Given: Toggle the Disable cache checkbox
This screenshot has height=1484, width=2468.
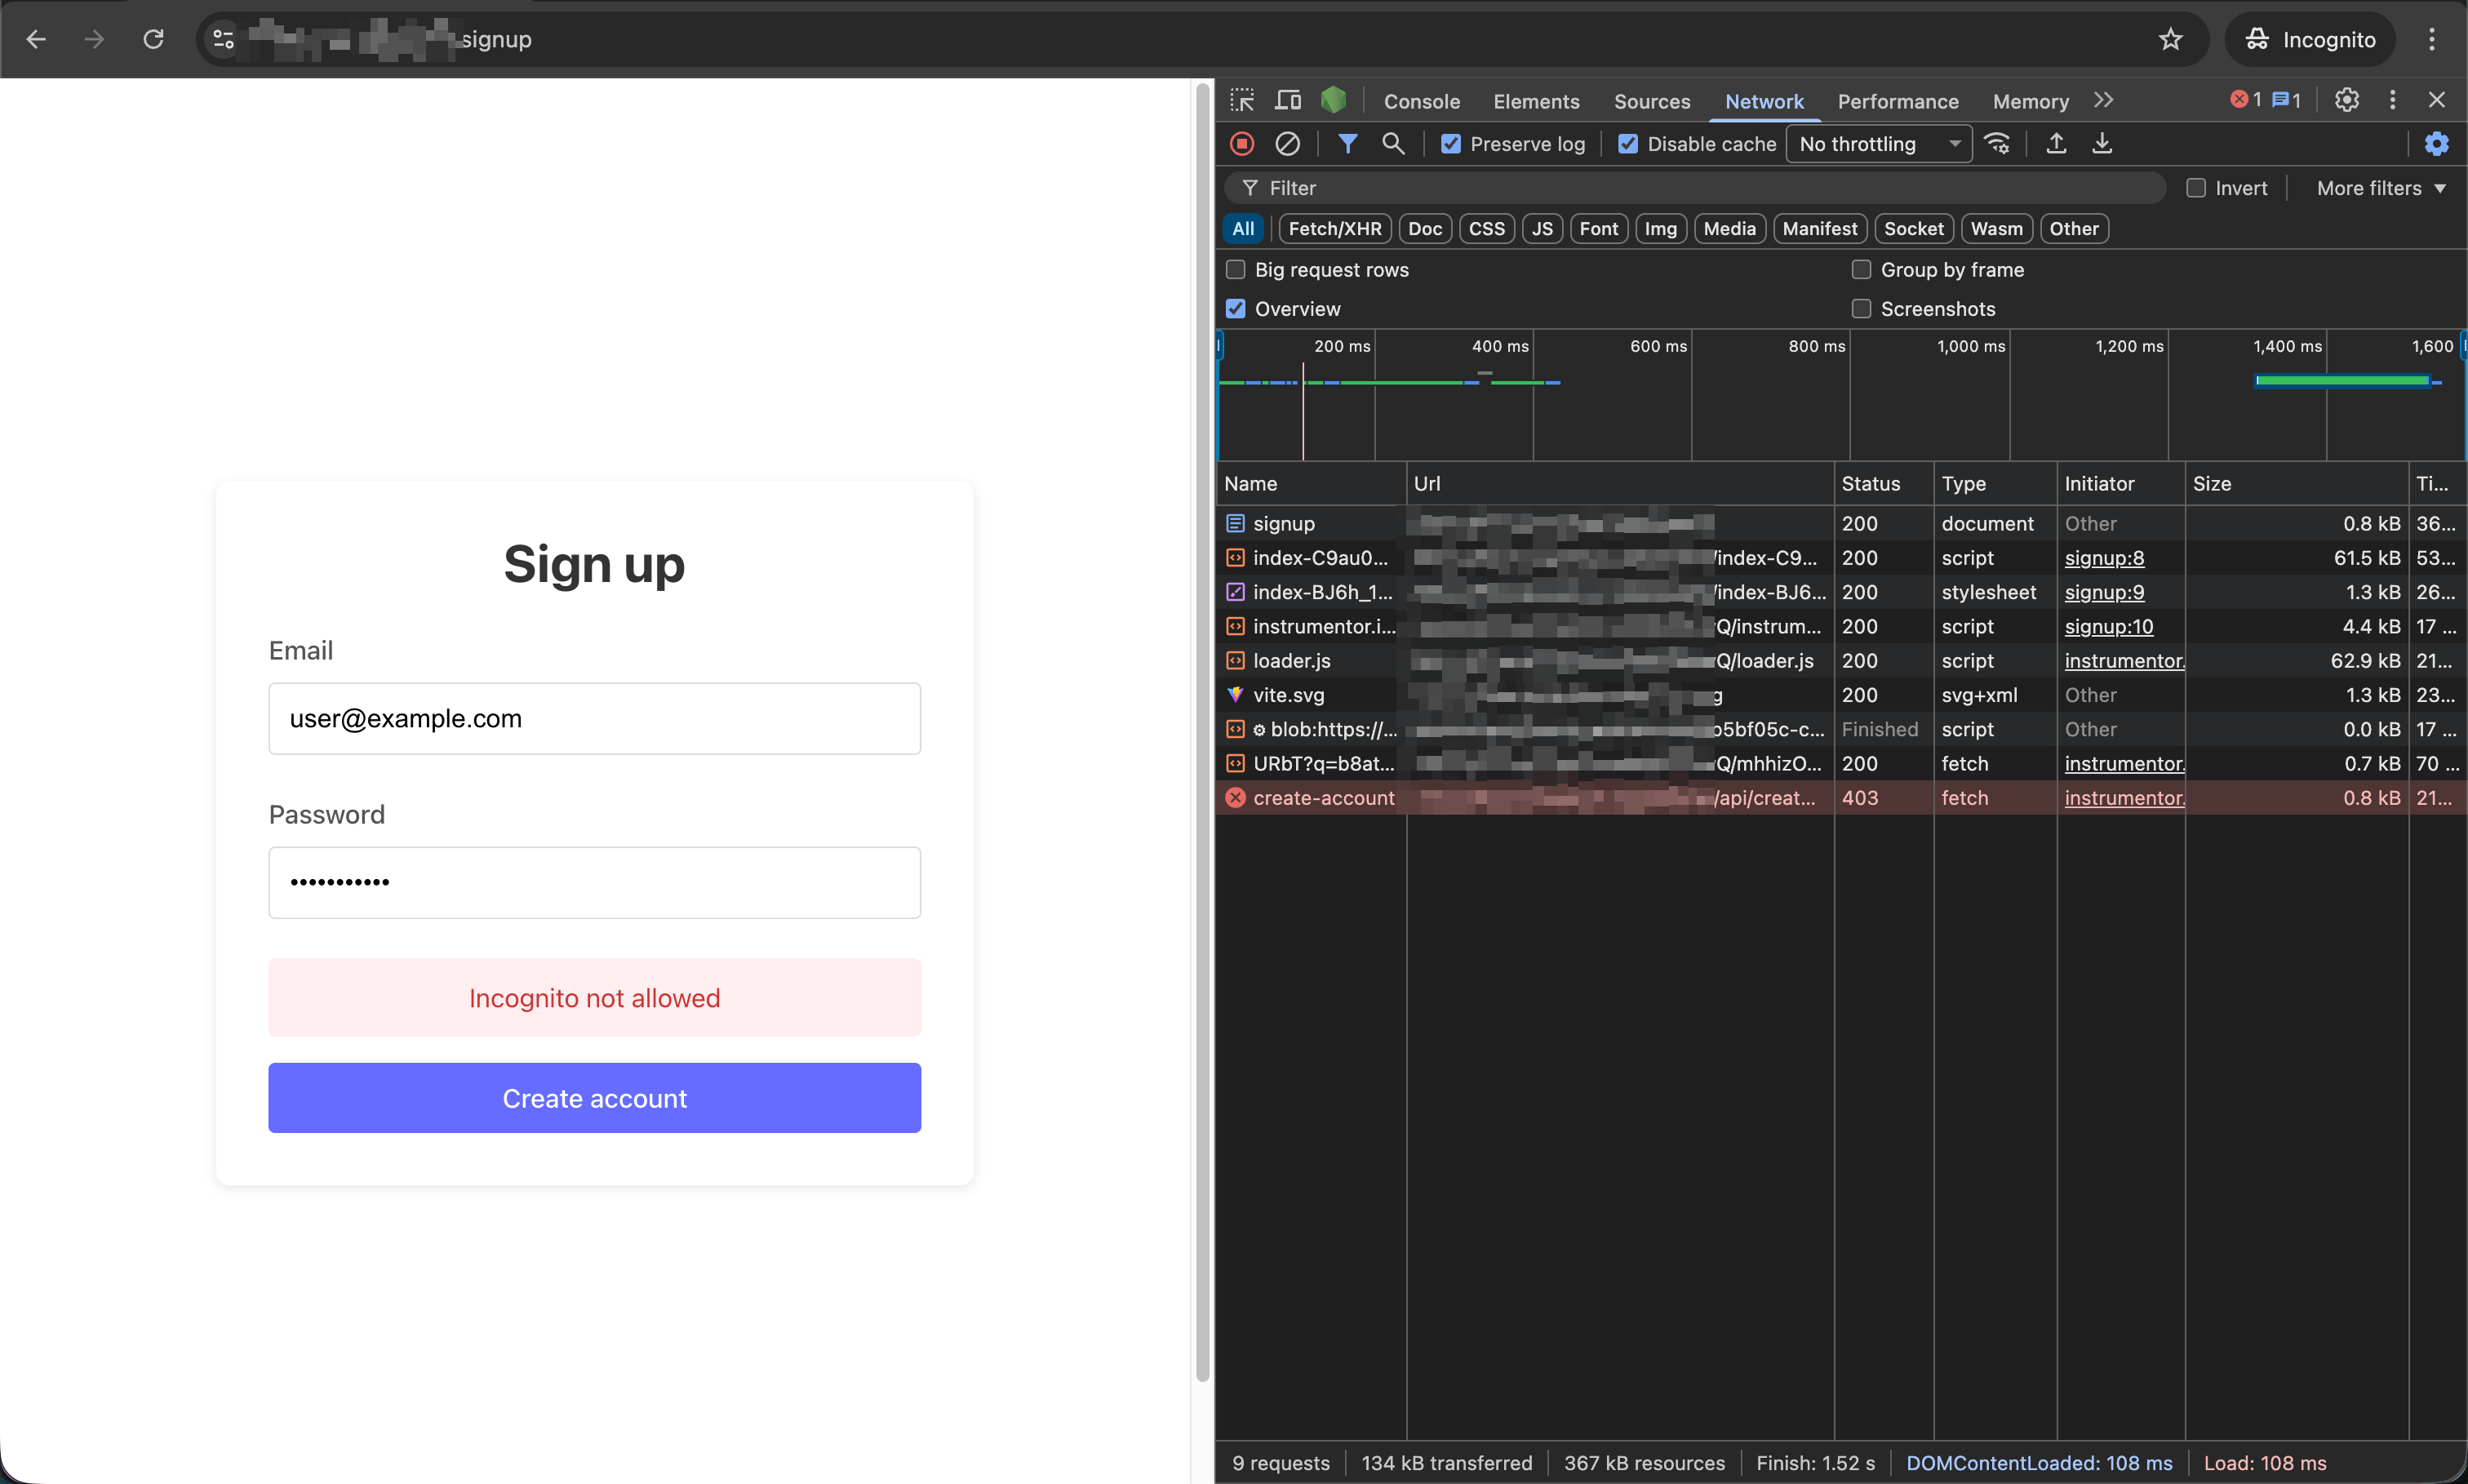Looking at the screenshot, I should tap(1628, 144).
